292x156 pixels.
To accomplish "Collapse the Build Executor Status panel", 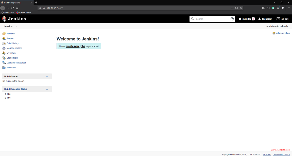I will tap(47, 89).
